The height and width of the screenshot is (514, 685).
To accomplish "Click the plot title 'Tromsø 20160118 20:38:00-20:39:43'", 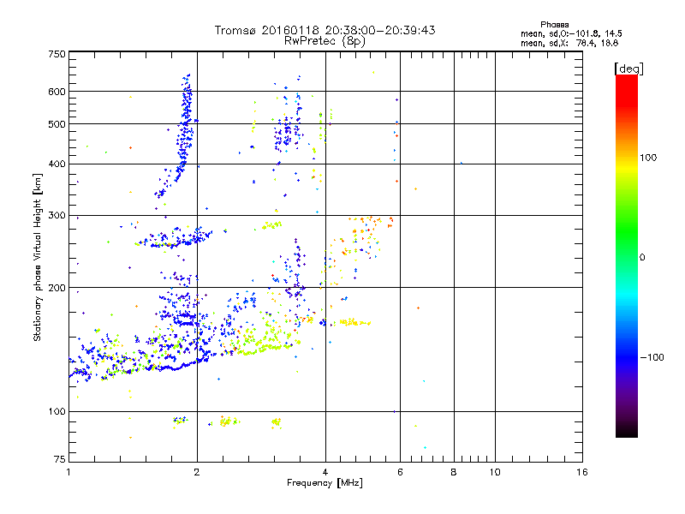I will pyautogui.click(x=325, y=30).
